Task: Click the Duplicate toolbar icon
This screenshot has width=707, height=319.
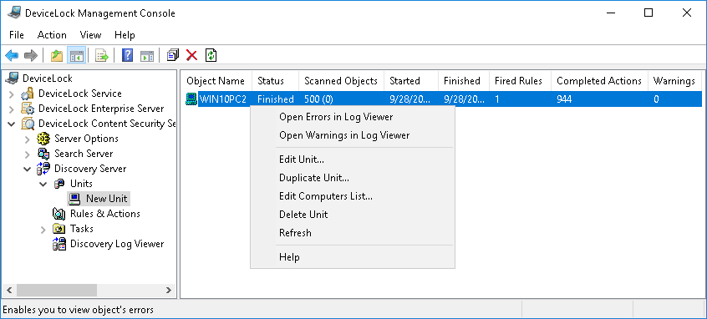Action: (x=173, y=55)
